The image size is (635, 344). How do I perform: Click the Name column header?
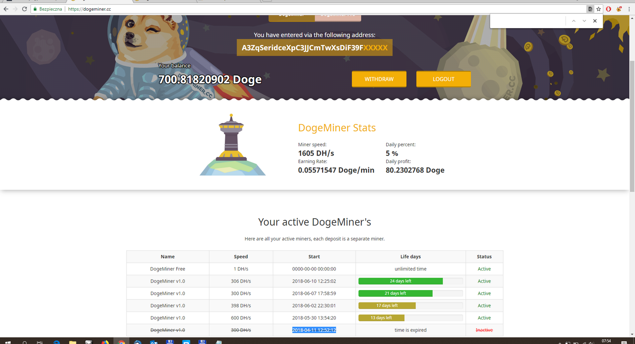pos(167,257)
